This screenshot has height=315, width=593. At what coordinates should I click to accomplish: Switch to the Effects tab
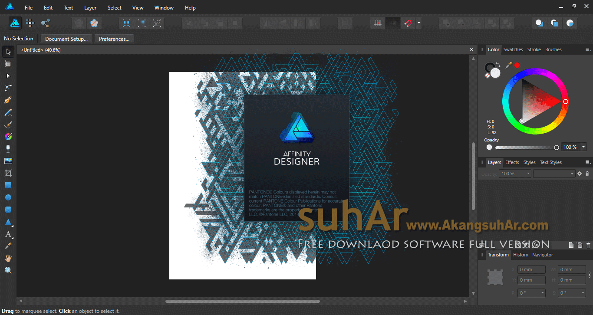pyautogui.click(x=512, y=162)
